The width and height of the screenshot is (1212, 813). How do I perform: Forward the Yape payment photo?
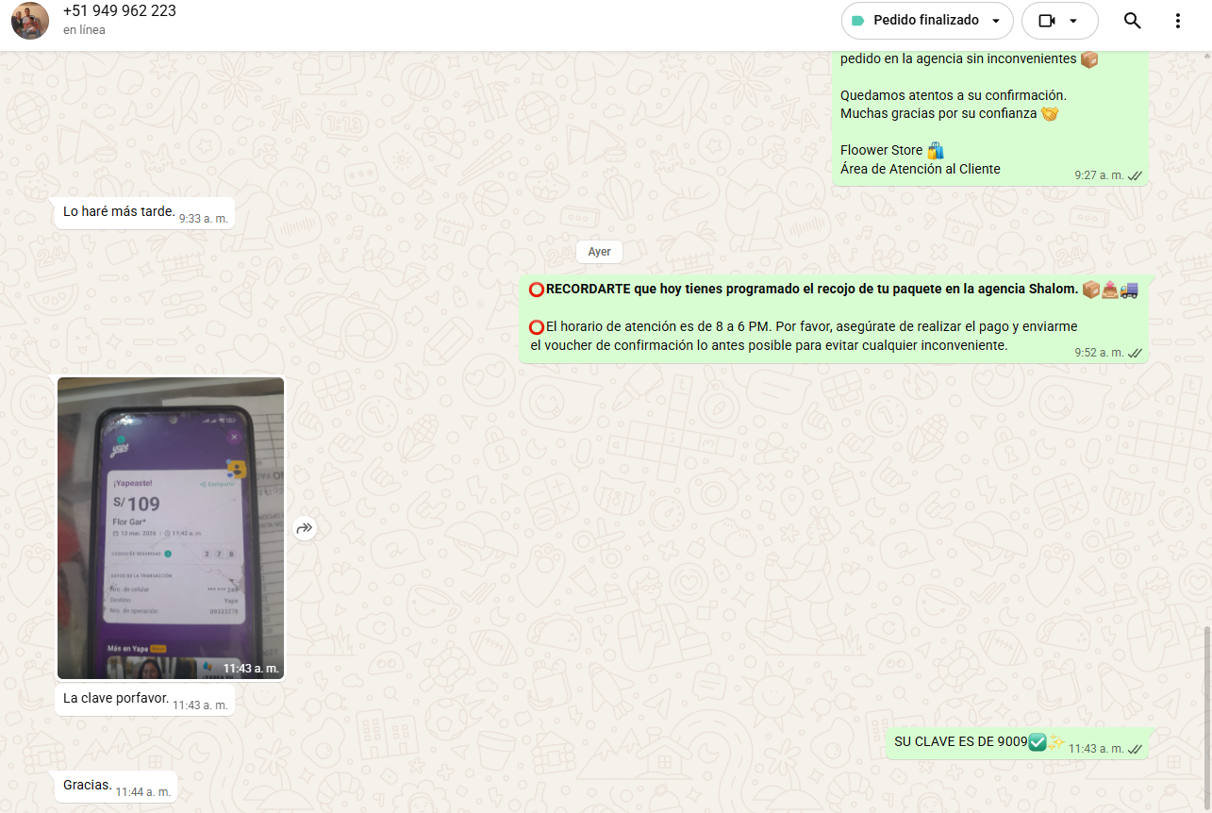304,528
